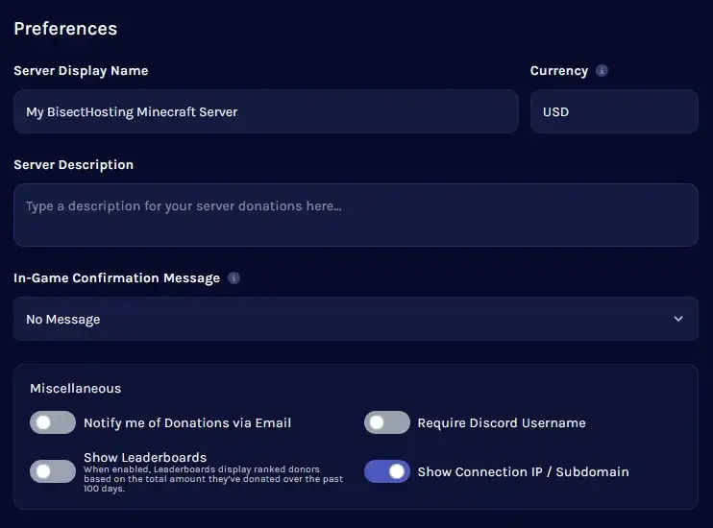Disable Show Connection IP / Subdomain toggle

[387, 471]
